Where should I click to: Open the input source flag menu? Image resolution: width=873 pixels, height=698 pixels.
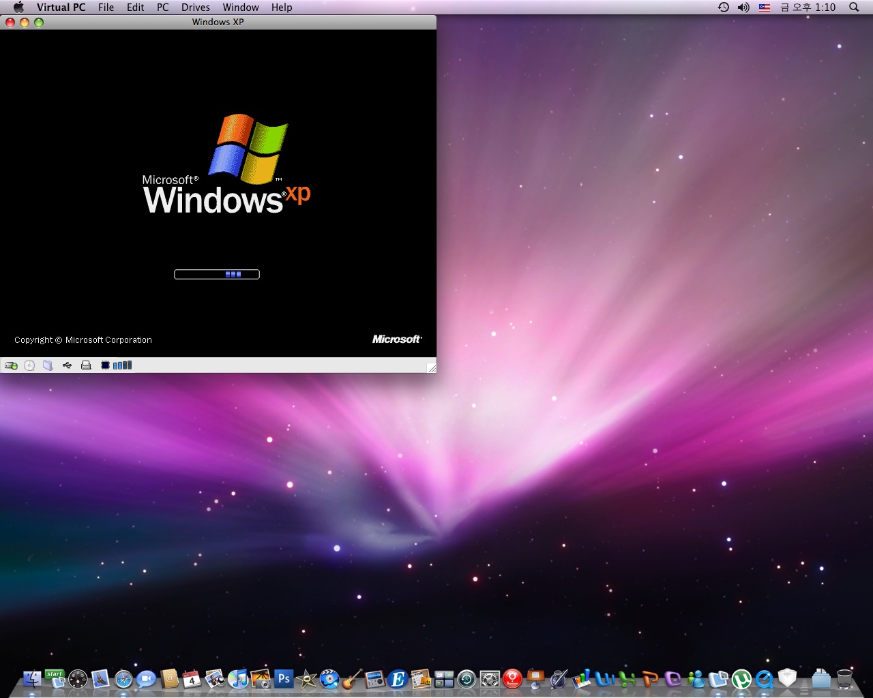[765, 7]
